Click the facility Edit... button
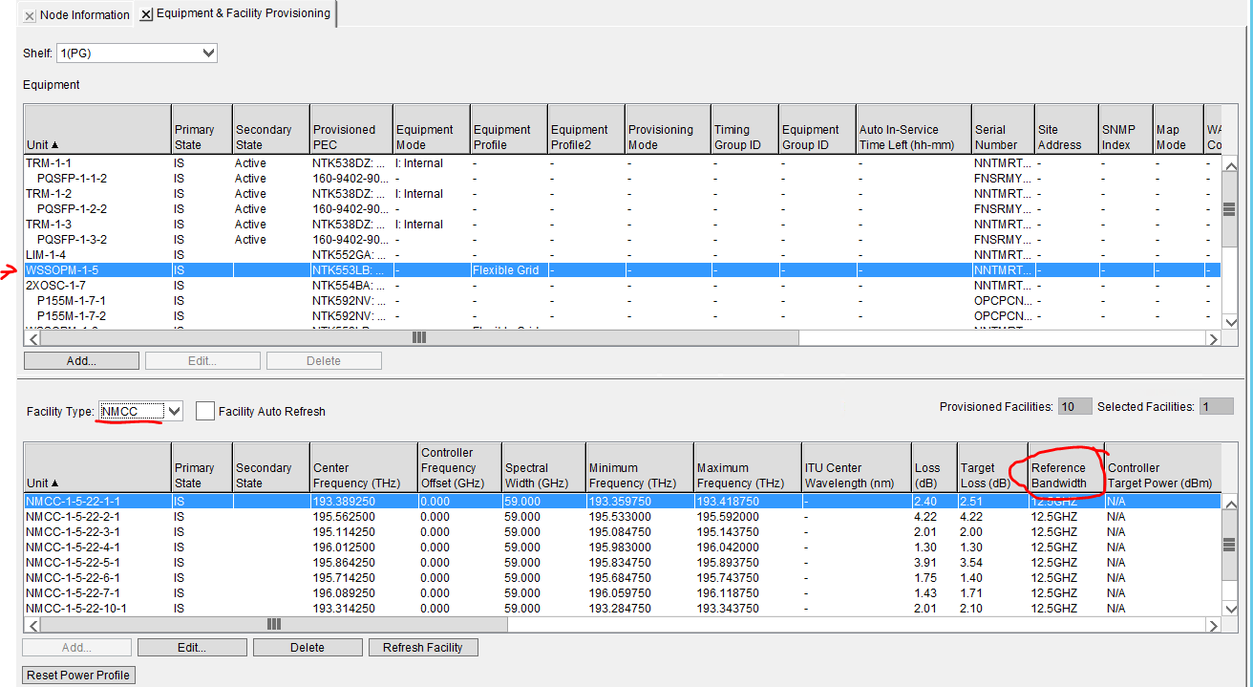Image resolution: width=1253 pixels, height=687 pixels. (191, 647)
